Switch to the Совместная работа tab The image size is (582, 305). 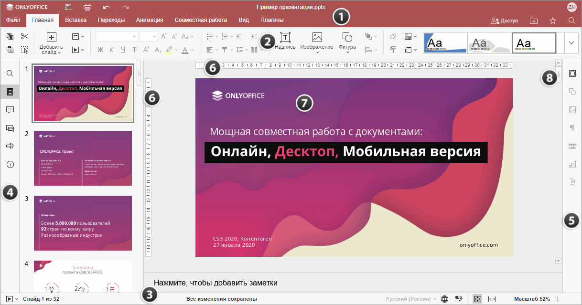point(201,20)
